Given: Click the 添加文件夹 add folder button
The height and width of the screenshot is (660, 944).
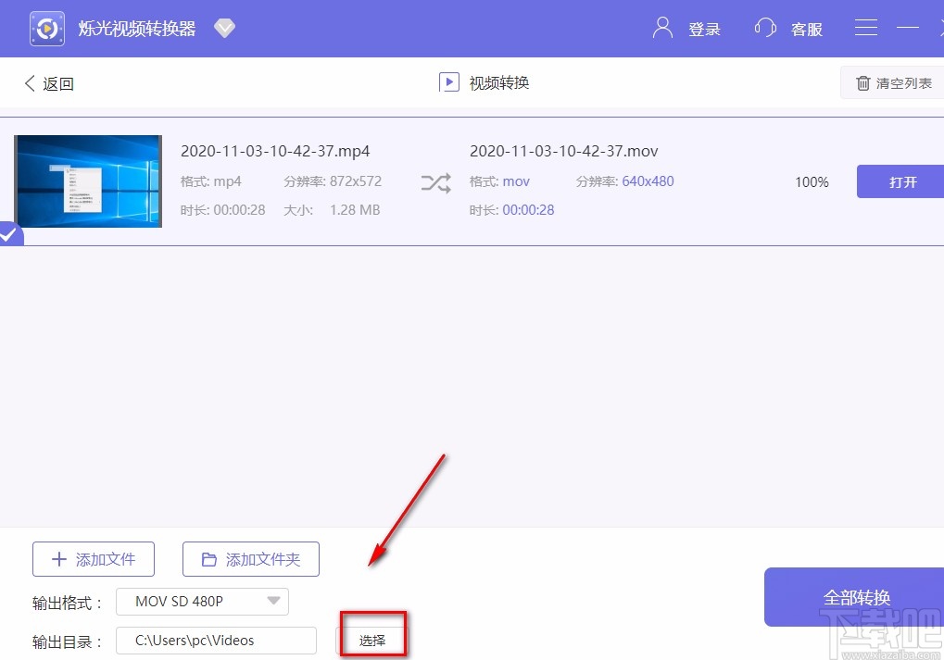Looking at the screenshot, I should click(251, 559).
